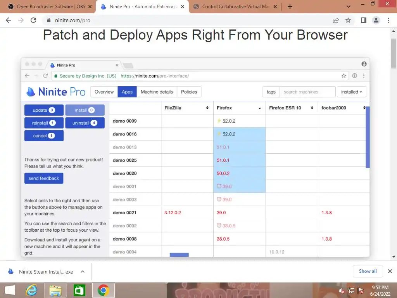
Task: Click the demo browser's info circle icon
Action: click(354, 76)
